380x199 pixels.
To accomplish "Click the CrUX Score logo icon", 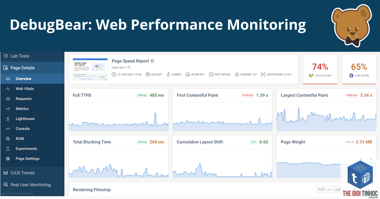I will click(311, 75).
